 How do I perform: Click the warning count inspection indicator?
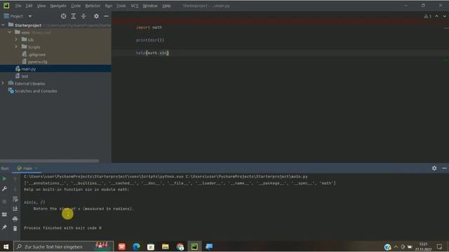pyautogui.click(x=428, y=16)
